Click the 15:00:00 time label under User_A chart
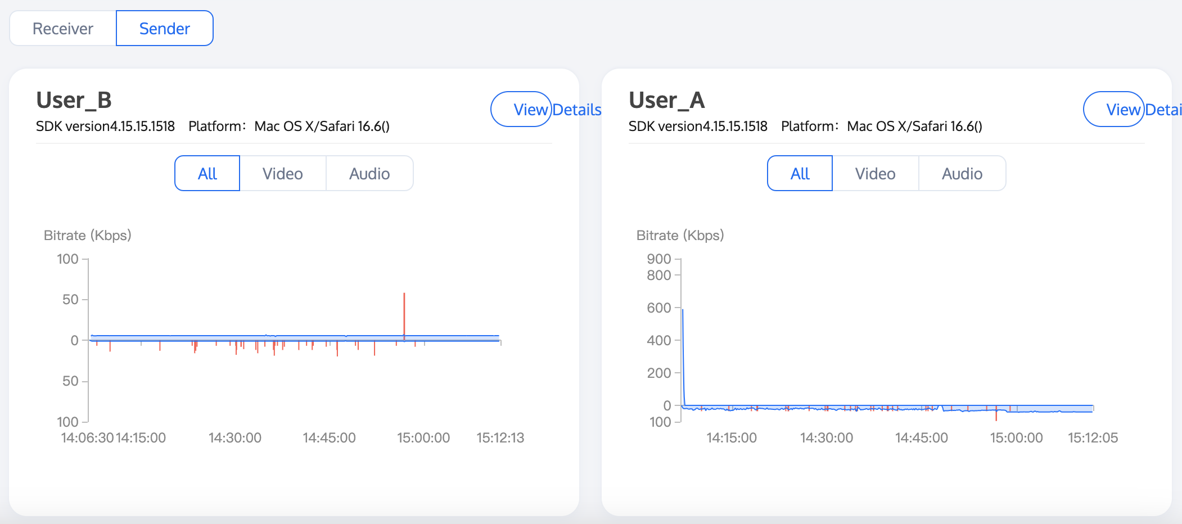This screenshot has height=524, width=1182. coord(1016,438)
